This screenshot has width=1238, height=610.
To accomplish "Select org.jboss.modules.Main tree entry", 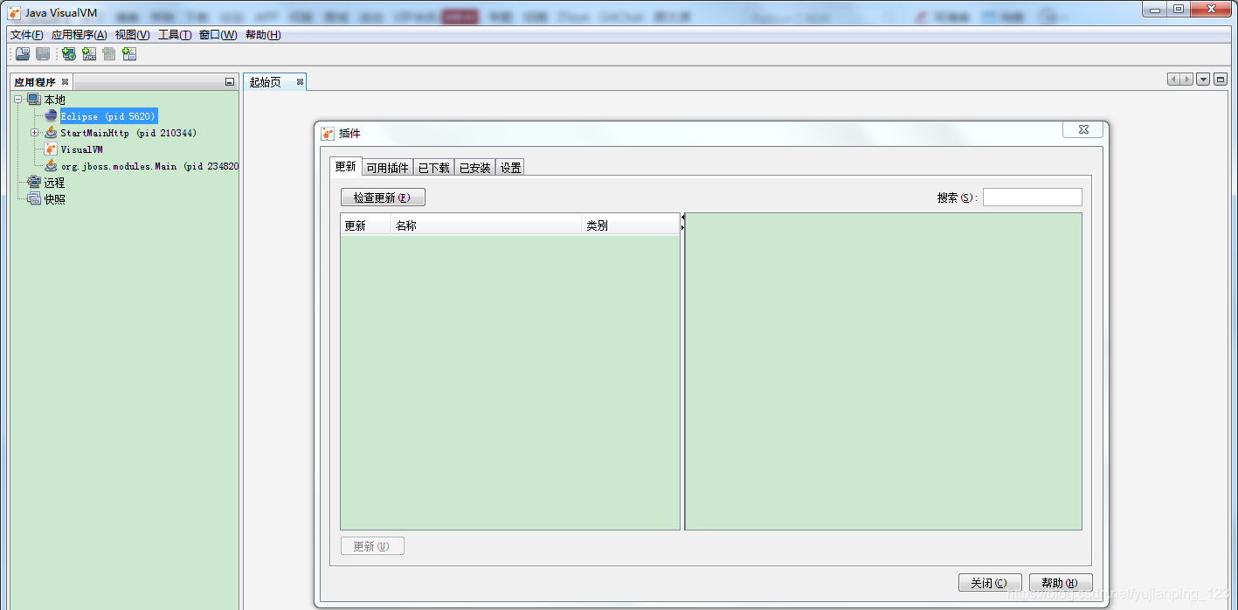I will pos(149,166).
